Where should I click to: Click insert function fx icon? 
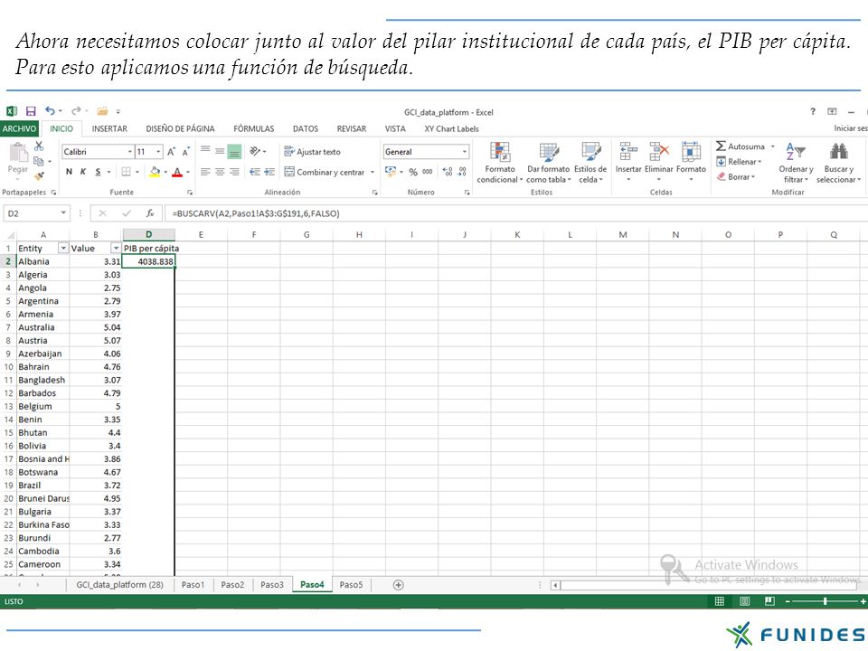[x=150, y=213]
